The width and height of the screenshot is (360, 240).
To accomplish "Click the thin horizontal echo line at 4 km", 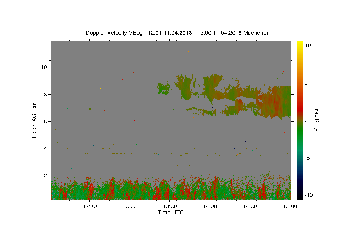I will [x=171, y=148].
